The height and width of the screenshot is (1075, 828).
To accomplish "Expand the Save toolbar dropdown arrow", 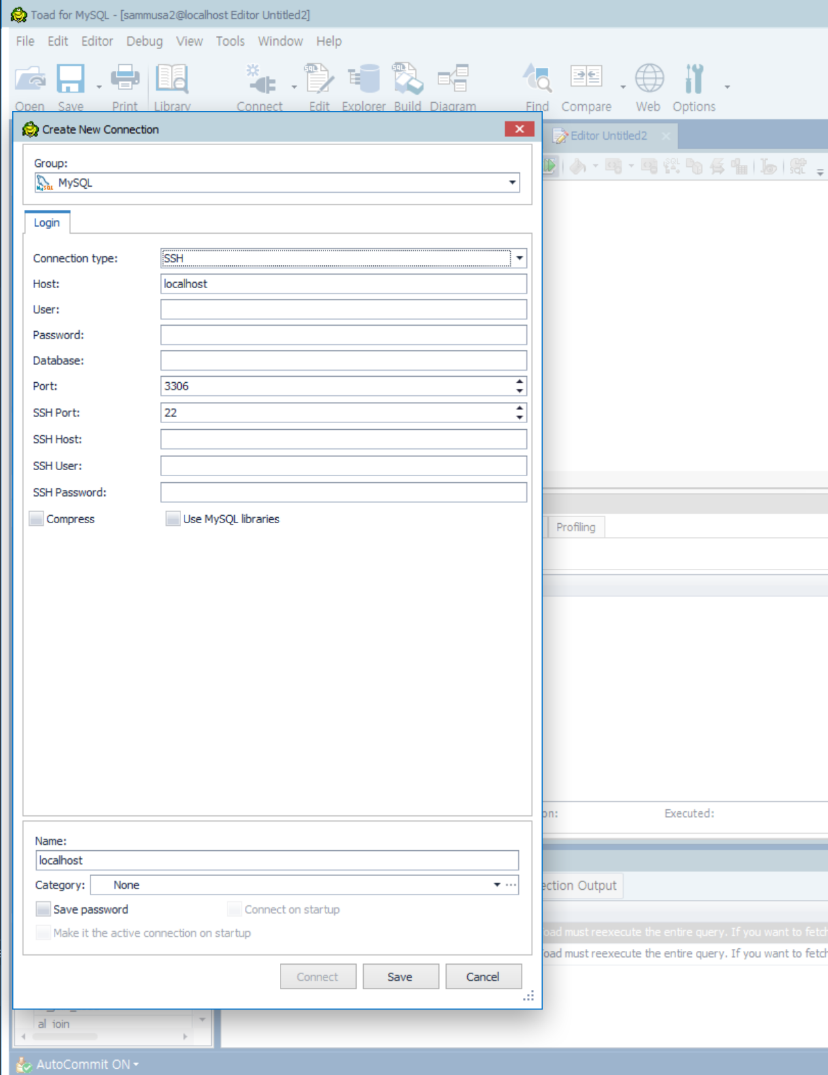I will click(99, 87).
